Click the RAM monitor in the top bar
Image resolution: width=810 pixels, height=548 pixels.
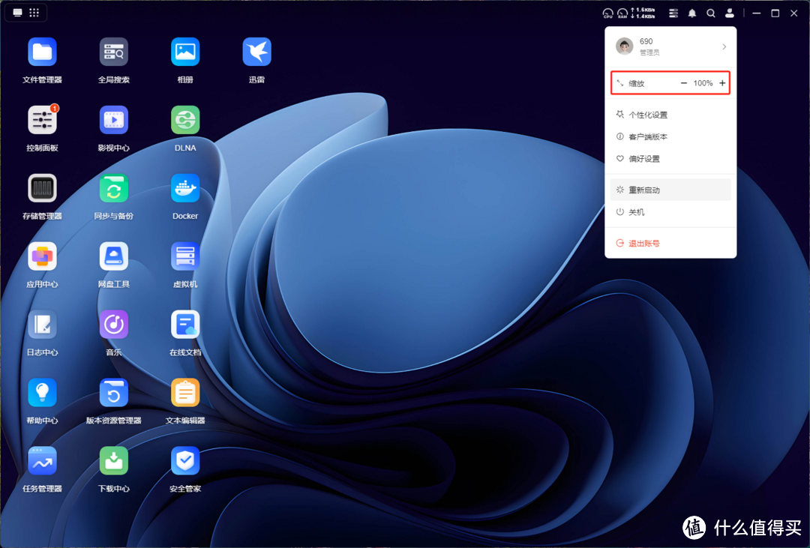click(622, 13)
